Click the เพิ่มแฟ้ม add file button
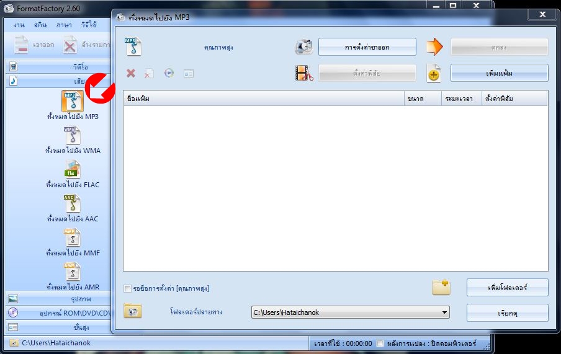Screen dimensions: 561x354 coord(499,73)
